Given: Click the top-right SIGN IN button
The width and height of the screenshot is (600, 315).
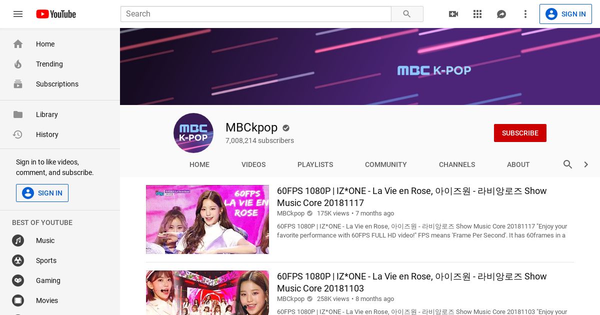Looking at the screenshot, I should pyautogui.click(x=565, y=14).
